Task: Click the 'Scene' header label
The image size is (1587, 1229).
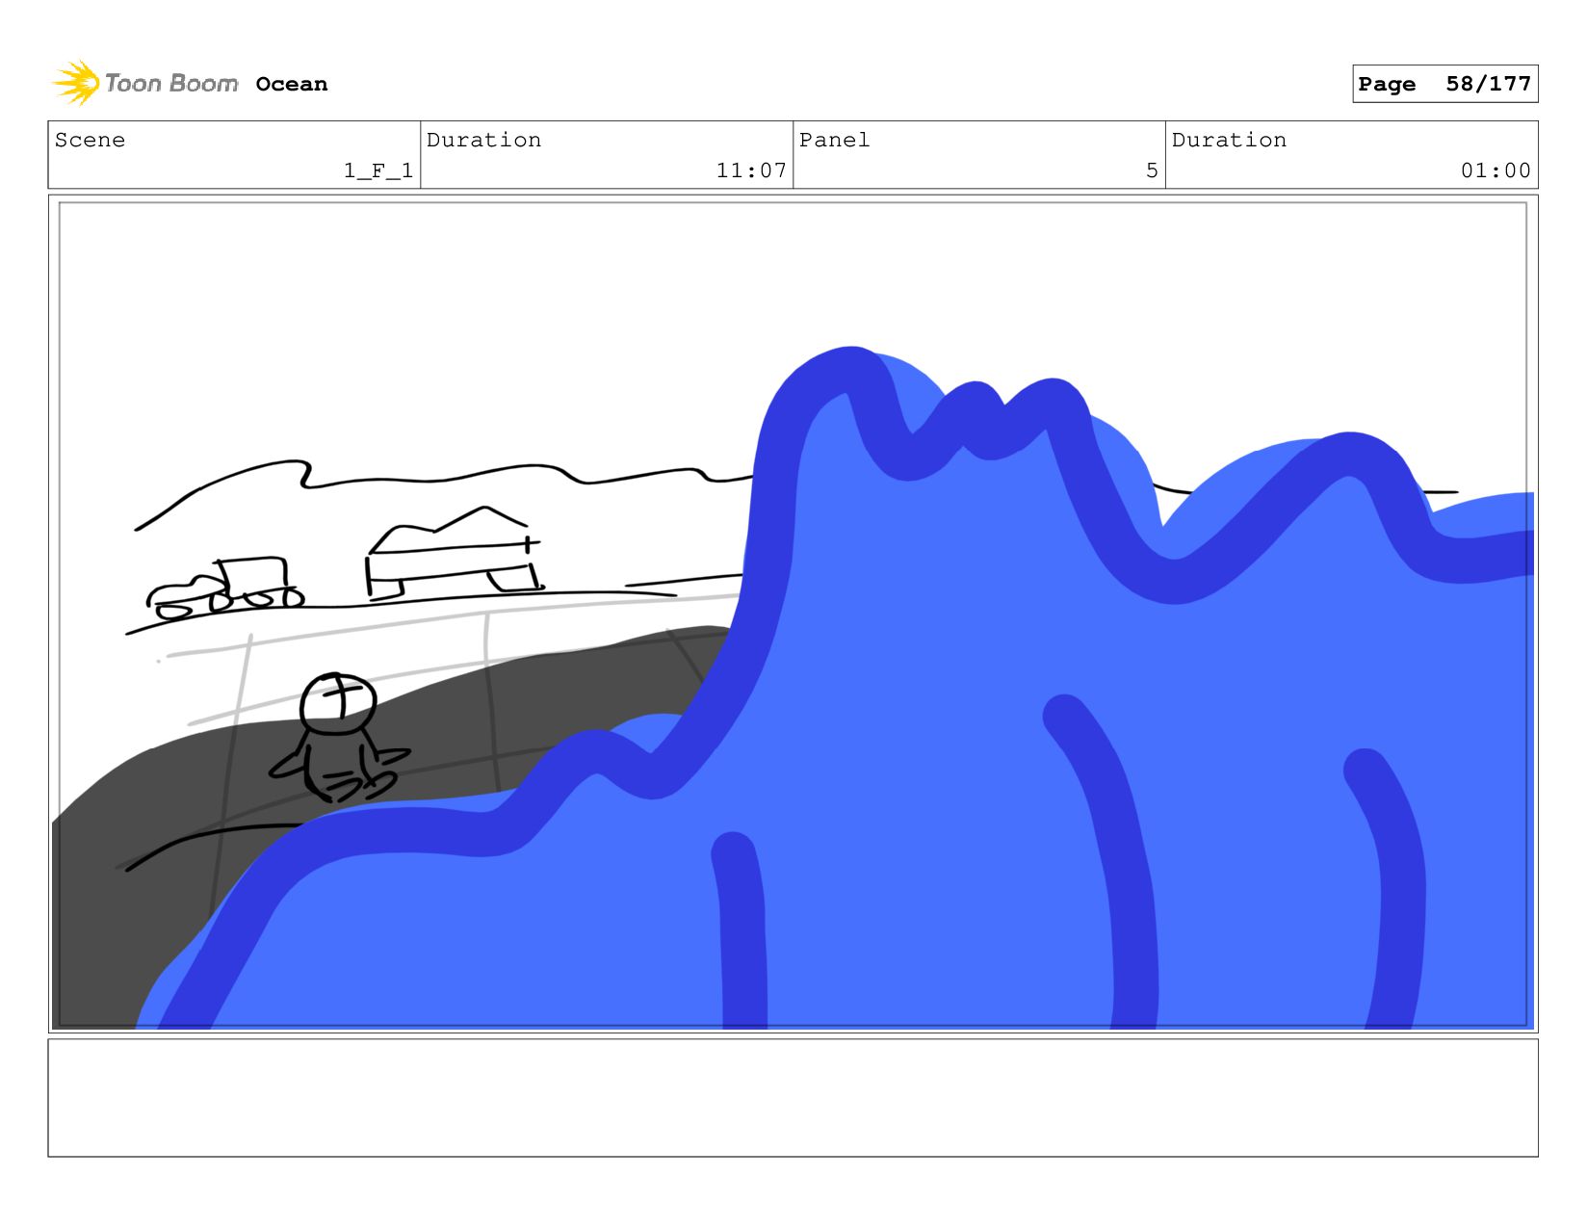Action: (90, 140)
